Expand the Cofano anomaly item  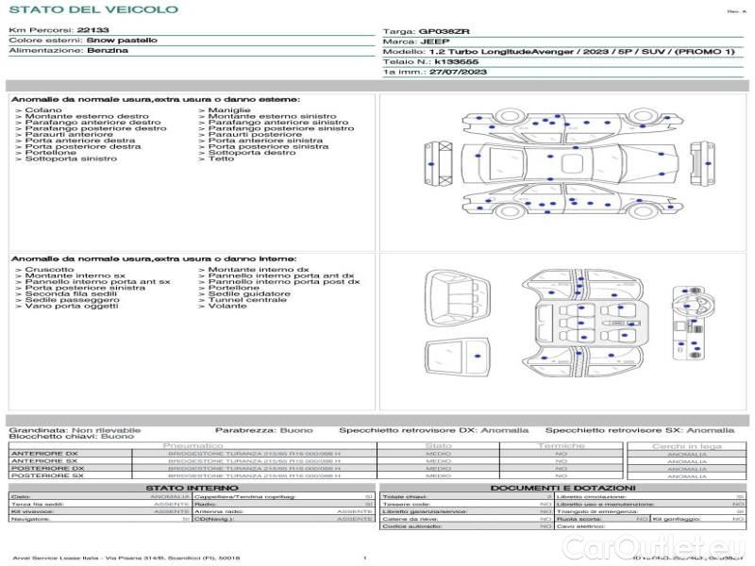pyautogui.click(x=43, y=110)
